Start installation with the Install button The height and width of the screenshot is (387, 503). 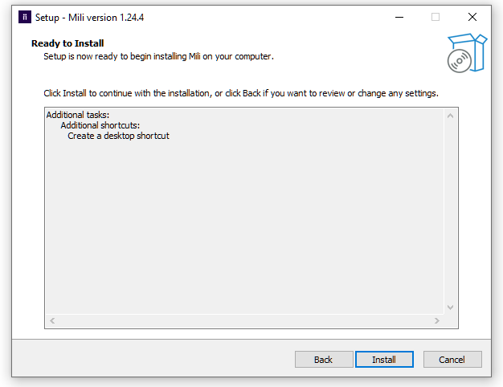tap(384, 360)
